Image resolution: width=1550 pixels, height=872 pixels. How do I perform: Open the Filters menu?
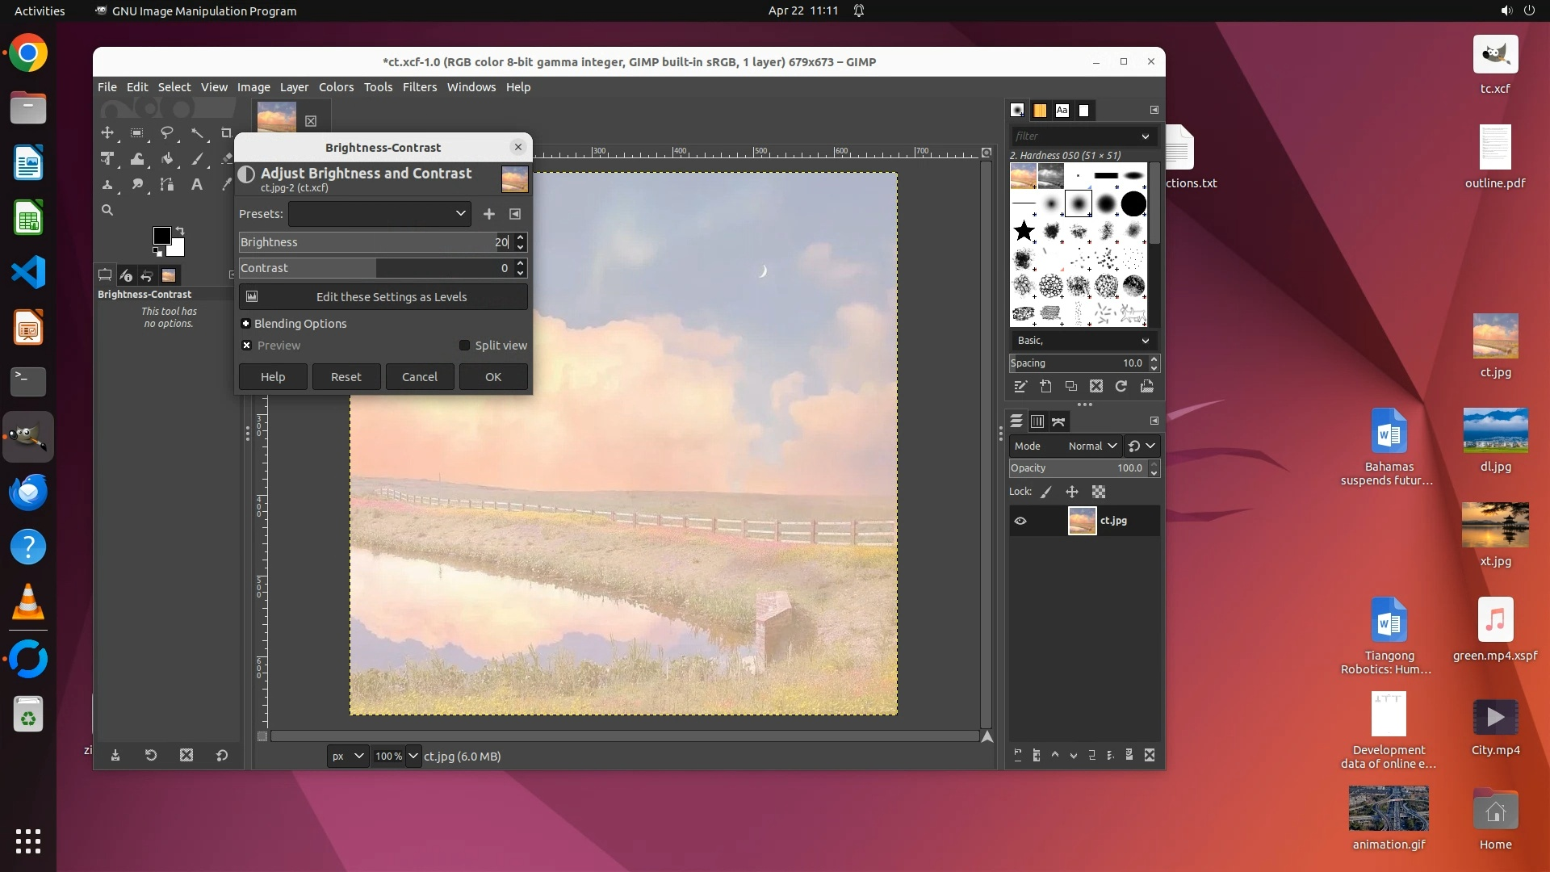click(419, 87)
